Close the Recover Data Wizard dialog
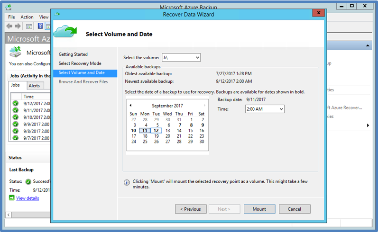The image size is (378, 232). pyautogui.click(x=318, y=13)
